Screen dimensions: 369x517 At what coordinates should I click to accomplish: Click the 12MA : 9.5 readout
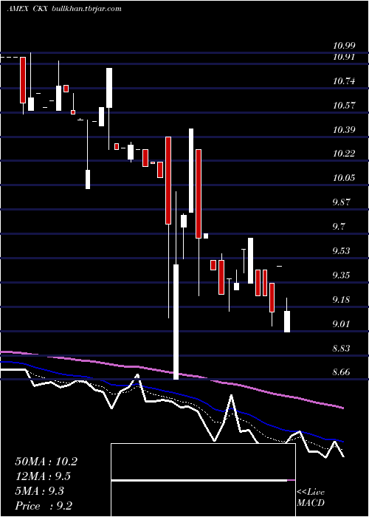[43, 476]
